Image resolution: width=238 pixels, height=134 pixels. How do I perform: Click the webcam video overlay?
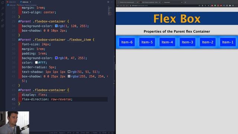pos(15,122)
